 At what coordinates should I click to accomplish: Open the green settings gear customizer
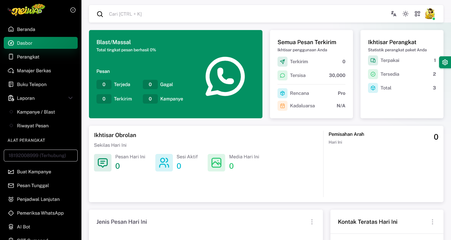coord(445,62)
